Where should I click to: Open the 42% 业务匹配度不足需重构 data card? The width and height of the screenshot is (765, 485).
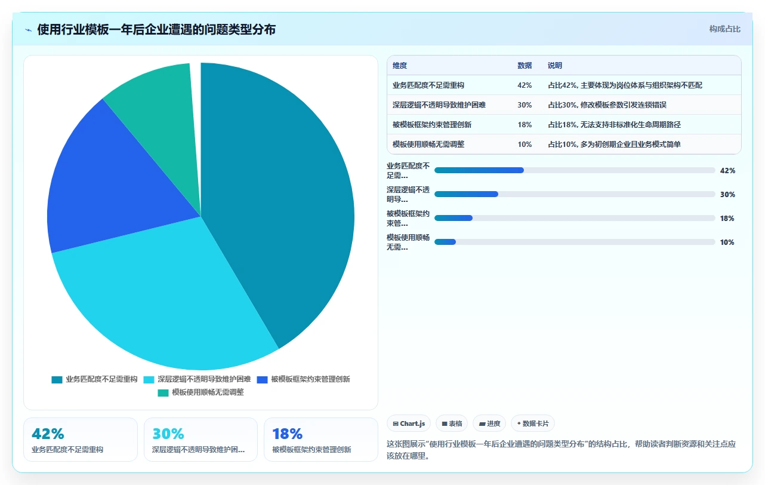(x=81, y=440)
